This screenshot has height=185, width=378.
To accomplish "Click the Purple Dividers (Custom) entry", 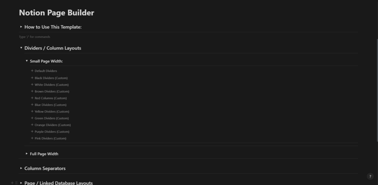I will (x=52, y=132).
